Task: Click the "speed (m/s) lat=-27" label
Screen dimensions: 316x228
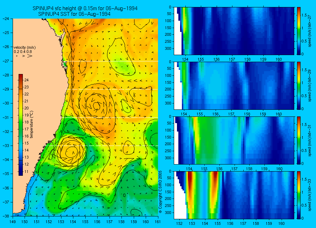Action: [310, 31]
